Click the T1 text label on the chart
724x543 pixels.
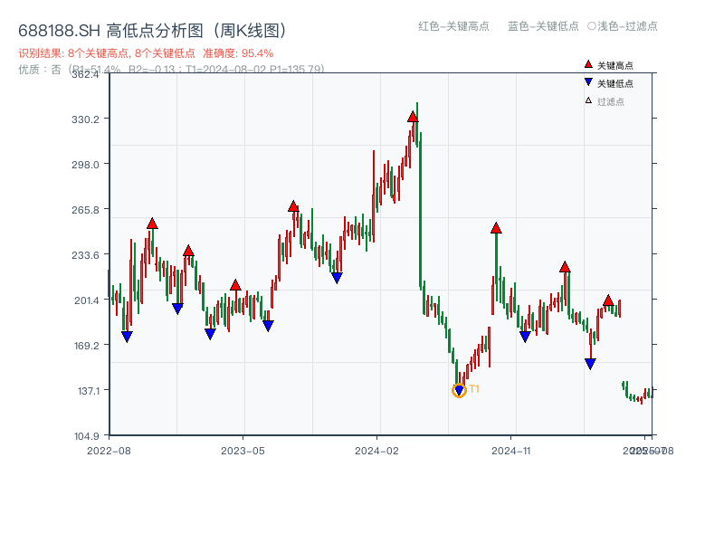coord(472,389)
